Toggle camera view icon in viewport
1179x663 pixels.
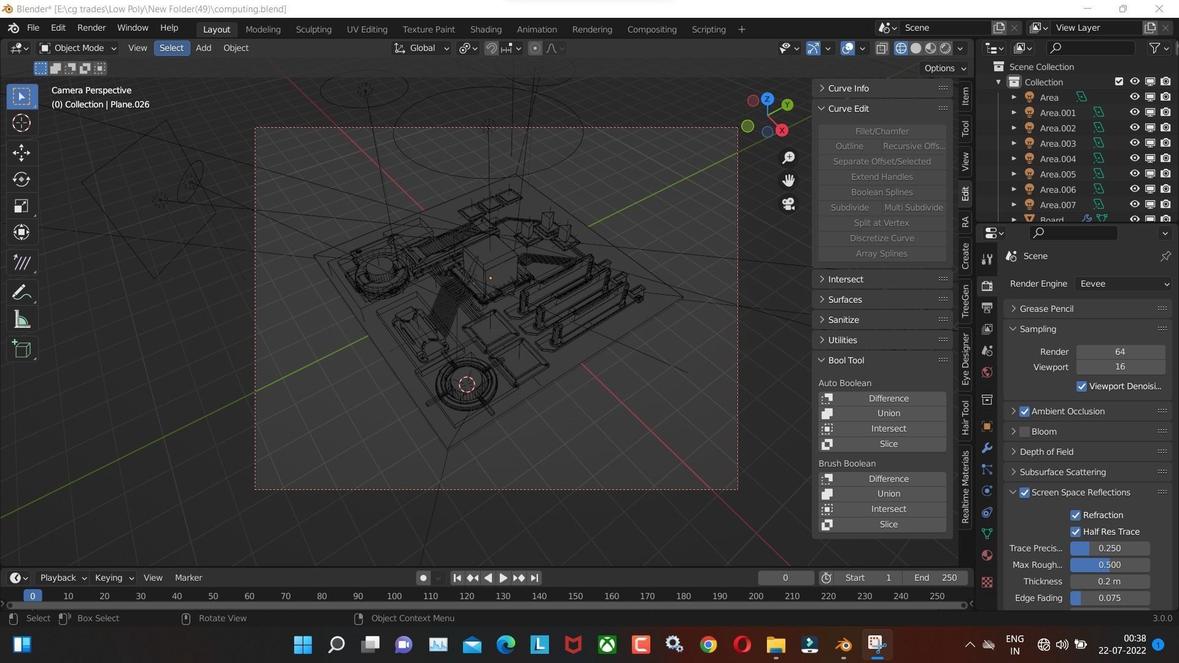788,204
